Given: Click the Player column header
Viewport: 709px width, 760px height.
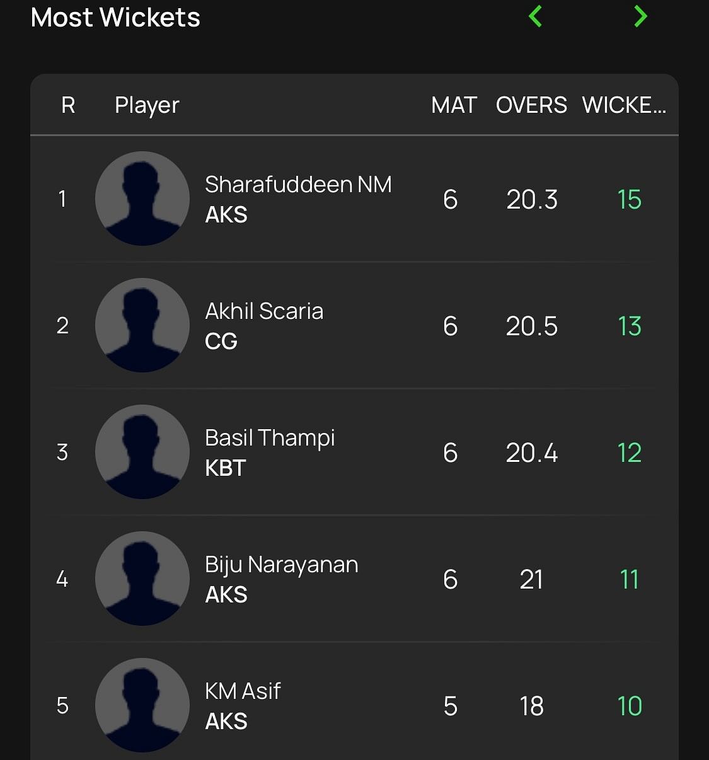Looking at the screenshot, I should coord(147,105).
